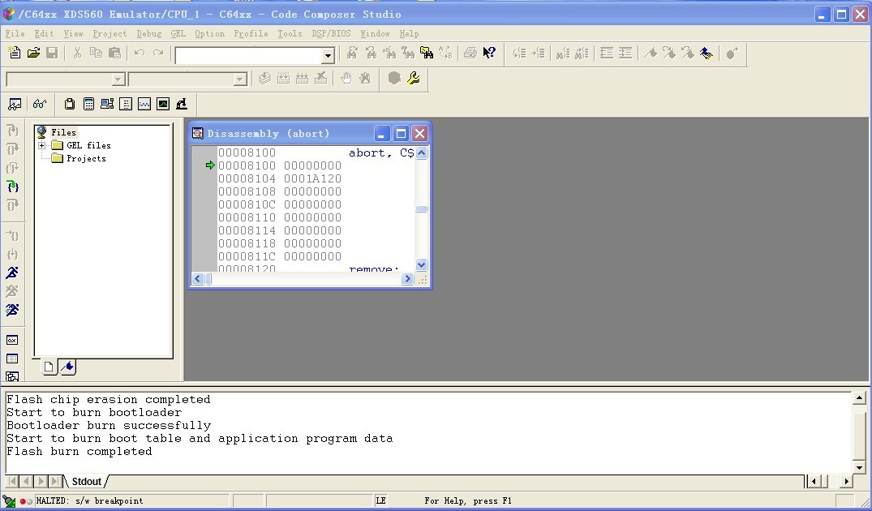The width and height of the screenshot is (872, 511).
Task: Open the Tools menu
Action: (x=290, y=33)
